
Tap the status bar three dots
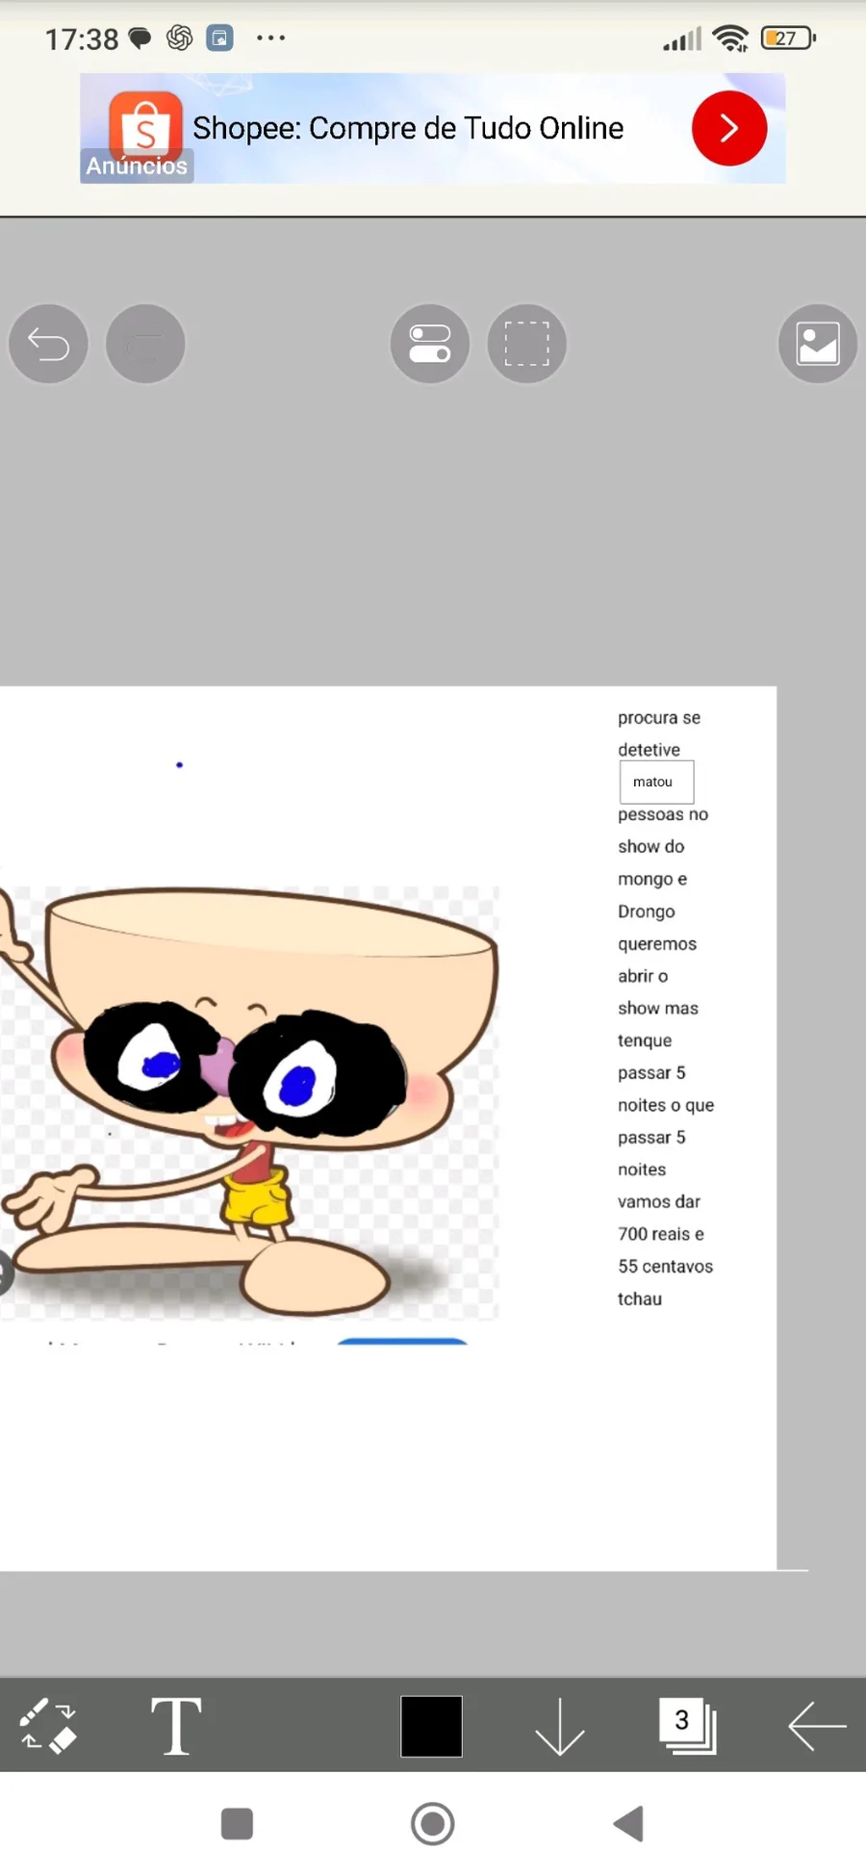271,39
